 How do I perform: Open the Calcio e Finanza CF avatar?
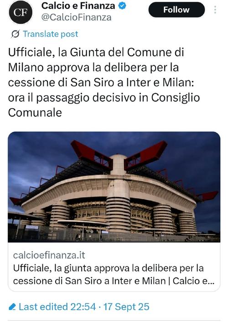21,12
